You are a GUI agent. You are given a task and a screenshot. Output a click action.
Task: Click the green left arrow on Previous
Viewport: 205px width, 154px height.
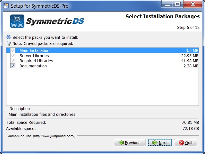[x=121, y=142]
